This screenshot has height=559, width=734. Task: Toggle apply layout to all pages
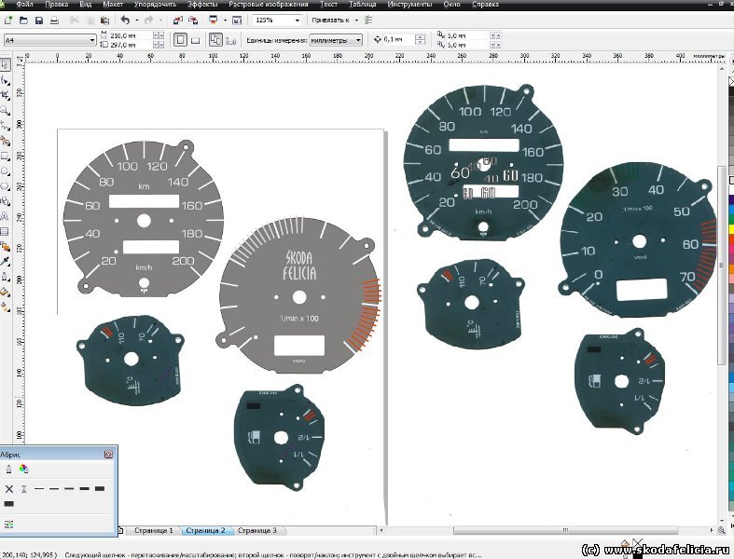pyautogui.click(x=215, y=40)
